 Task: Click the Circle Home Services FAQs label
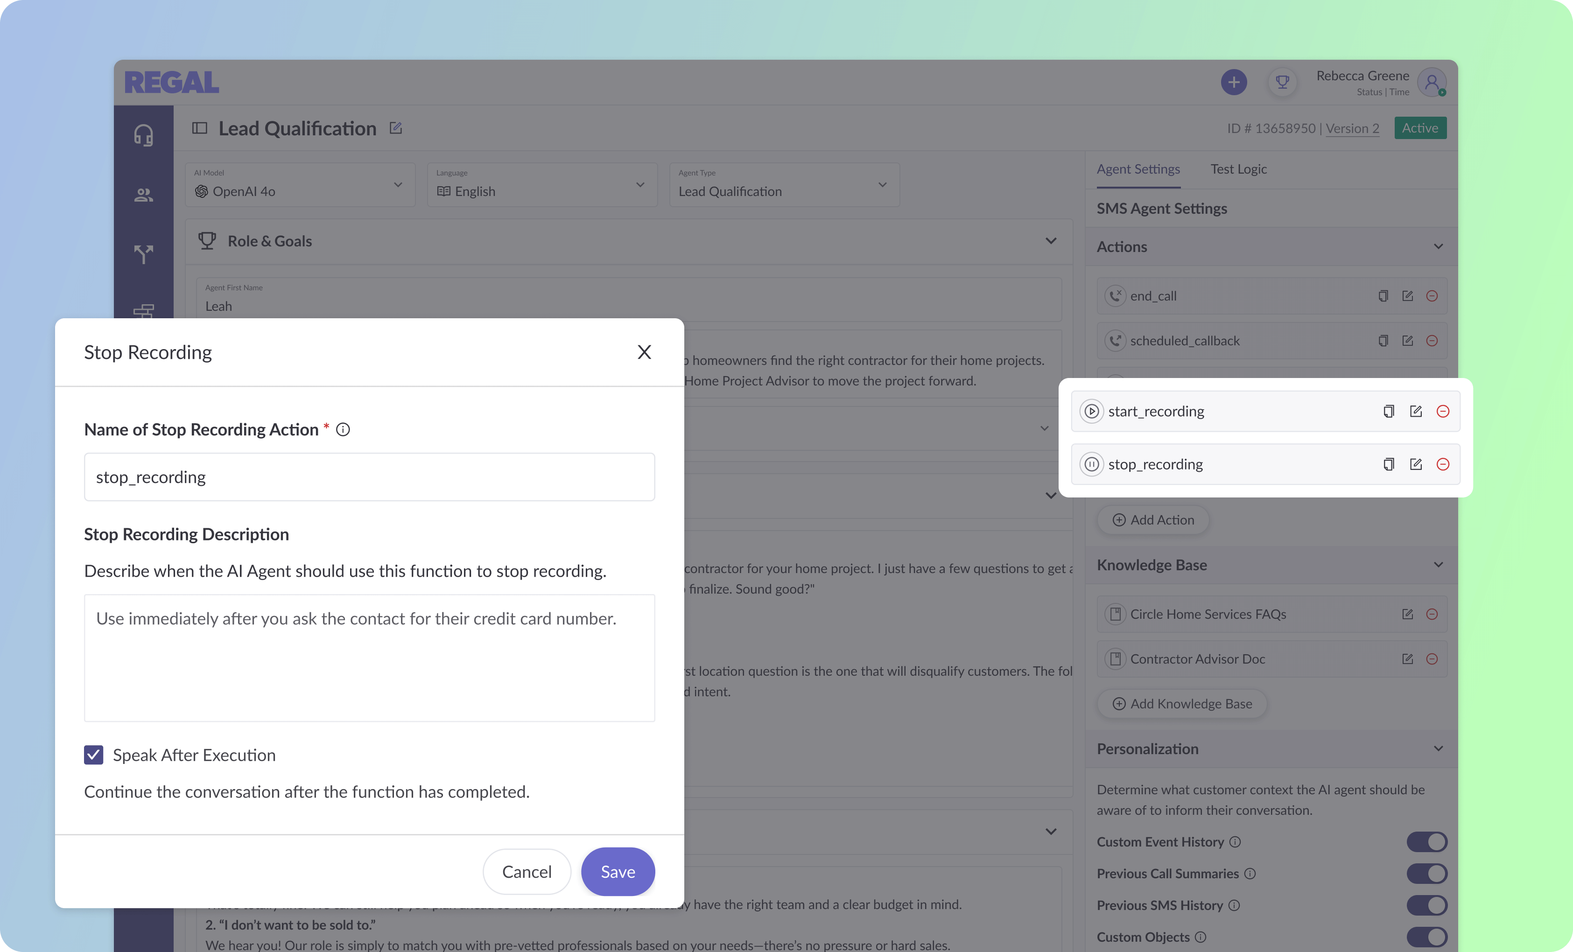click(1208, 615)
